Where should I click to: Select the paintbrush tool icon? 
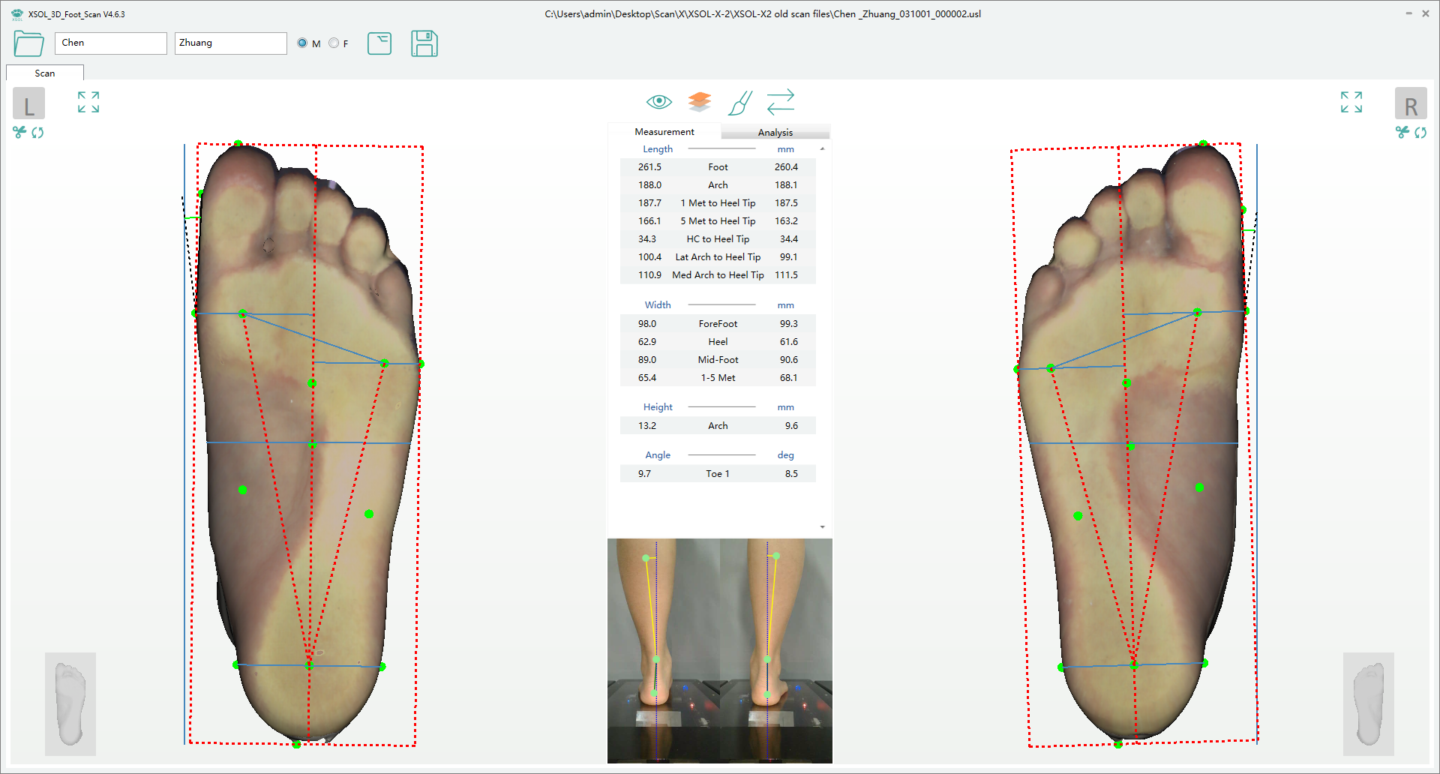[x=739, y=103]
